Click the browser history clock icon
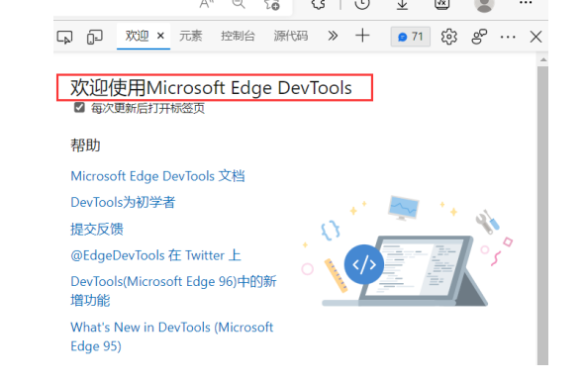 coord(362,4)
